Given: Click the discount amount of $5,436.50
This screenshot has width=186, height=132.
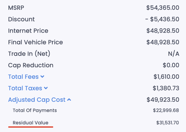Looking at the screenshot, I should pyautogui.click(x=162, y=19).
